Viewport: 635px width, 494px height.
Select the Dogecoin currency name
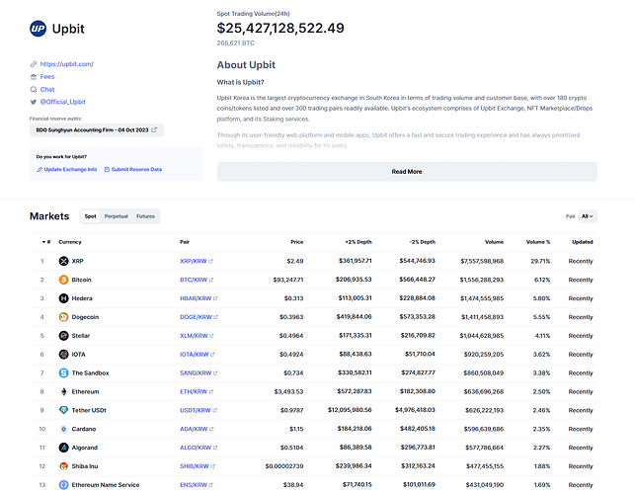(85, 317)
